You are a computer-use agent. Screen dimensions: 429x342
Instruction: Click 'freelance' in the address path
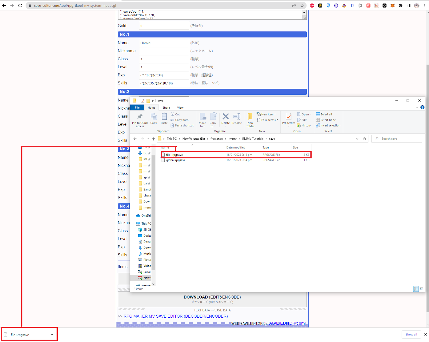(x=217, y=139)
